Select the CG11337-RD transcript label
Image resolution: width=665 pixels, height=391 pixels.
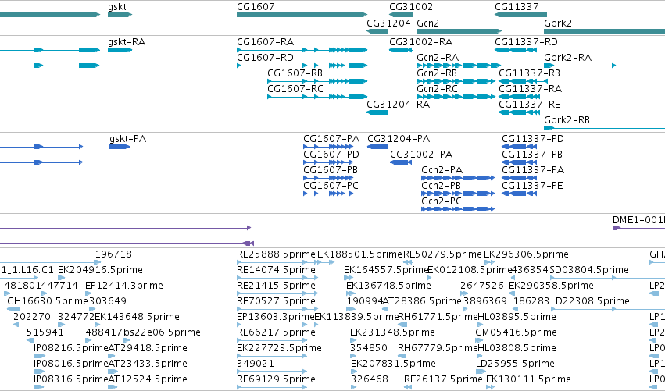526,42
